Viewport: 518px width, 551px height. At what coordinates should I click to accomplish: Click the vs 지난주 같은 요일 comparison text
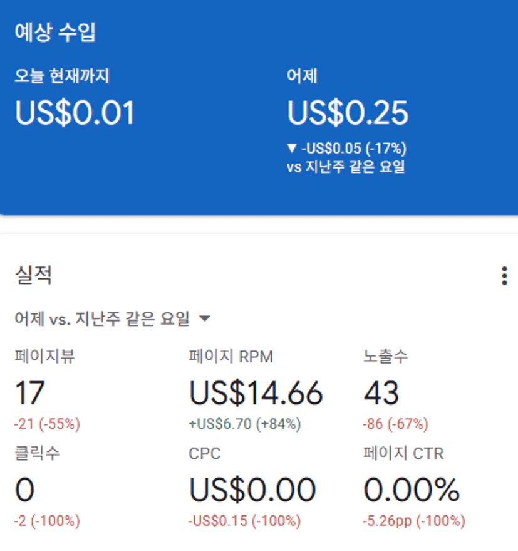pos(346,167)
